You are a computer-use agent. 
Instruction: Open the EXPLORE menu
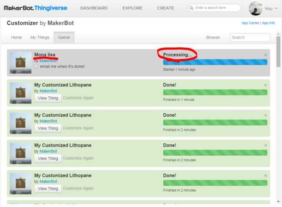[x=132, y=8]
